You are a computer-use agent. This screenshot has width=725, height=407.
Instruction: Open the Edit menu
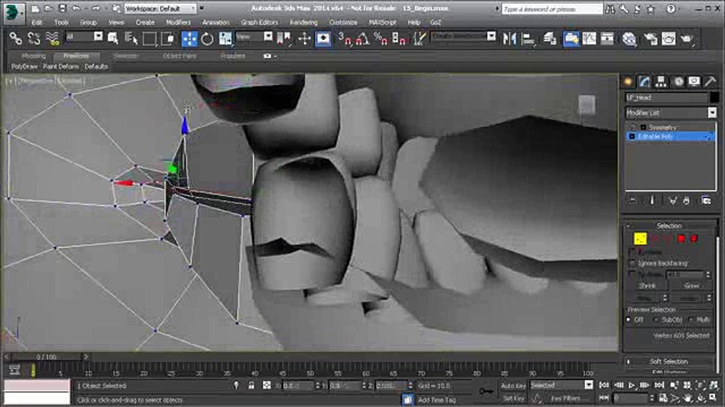point(37,23)
